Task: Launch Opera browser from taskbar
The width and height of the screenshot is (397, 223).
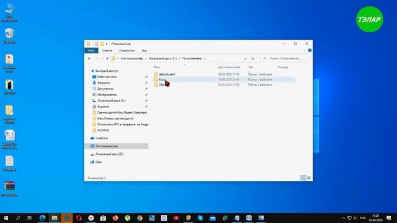Action: tap(79, 217)
